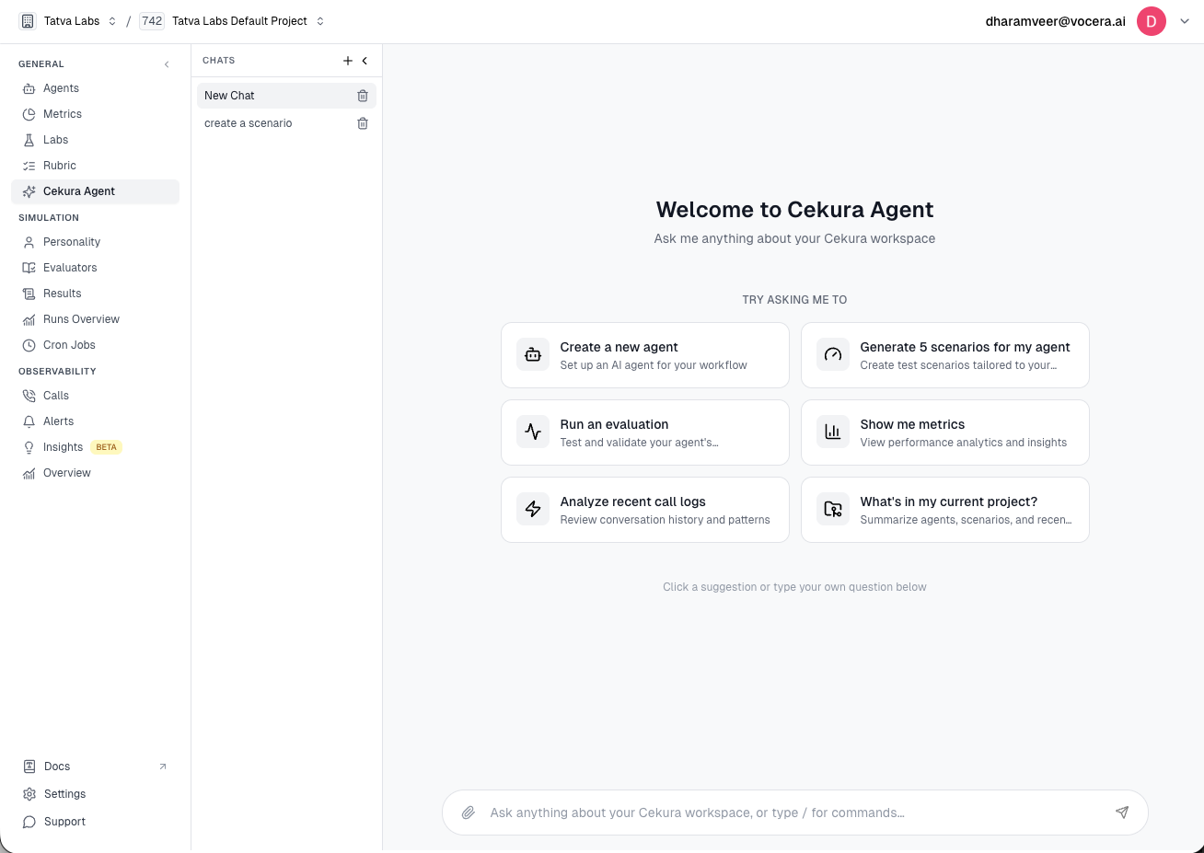Open Insights in the sidebar
This screenshot has height=853, width=1204.
(95, 447)
